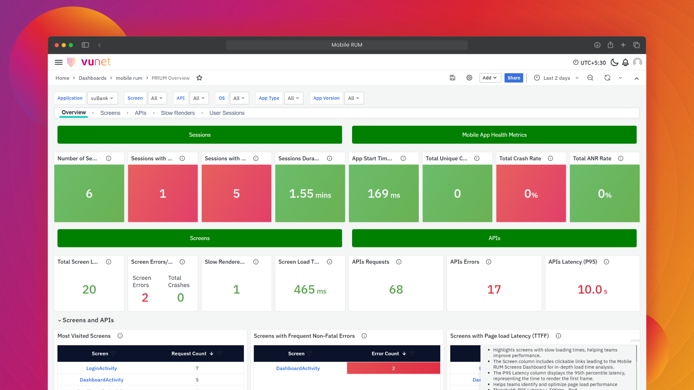
Task: Switch to the Slow Renders tab
Action: click(177, 113)
